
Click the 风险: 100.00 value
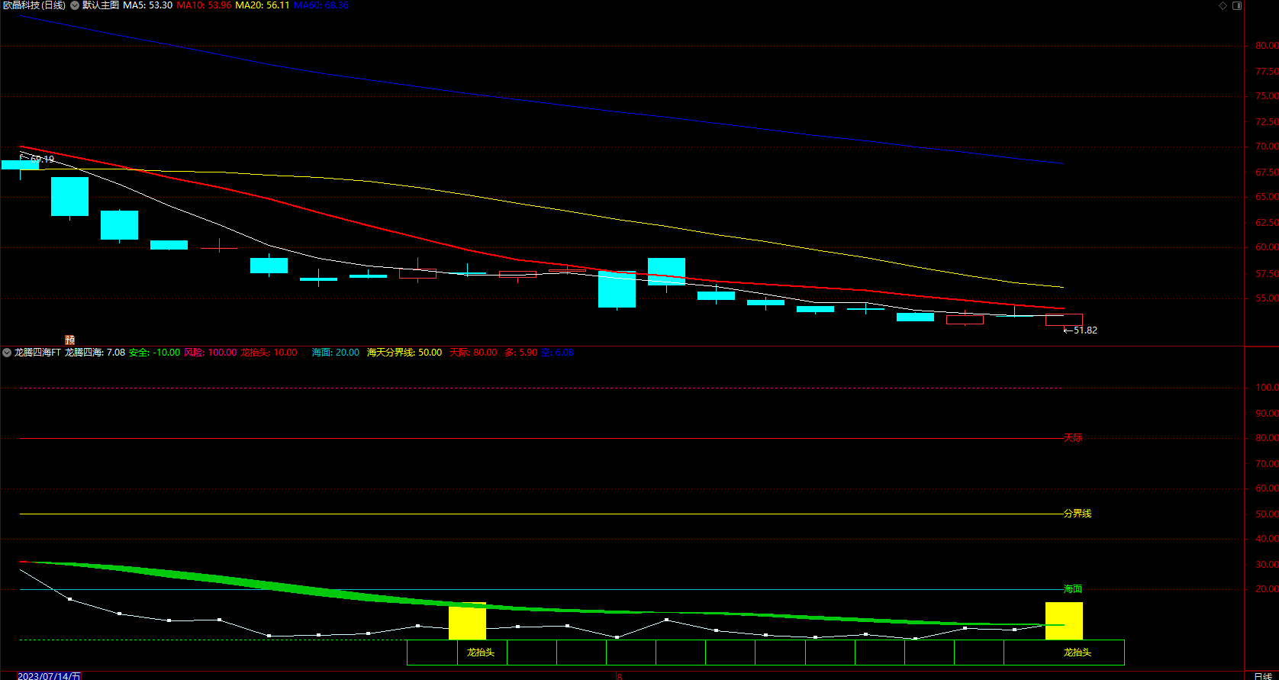pos(210,353)
